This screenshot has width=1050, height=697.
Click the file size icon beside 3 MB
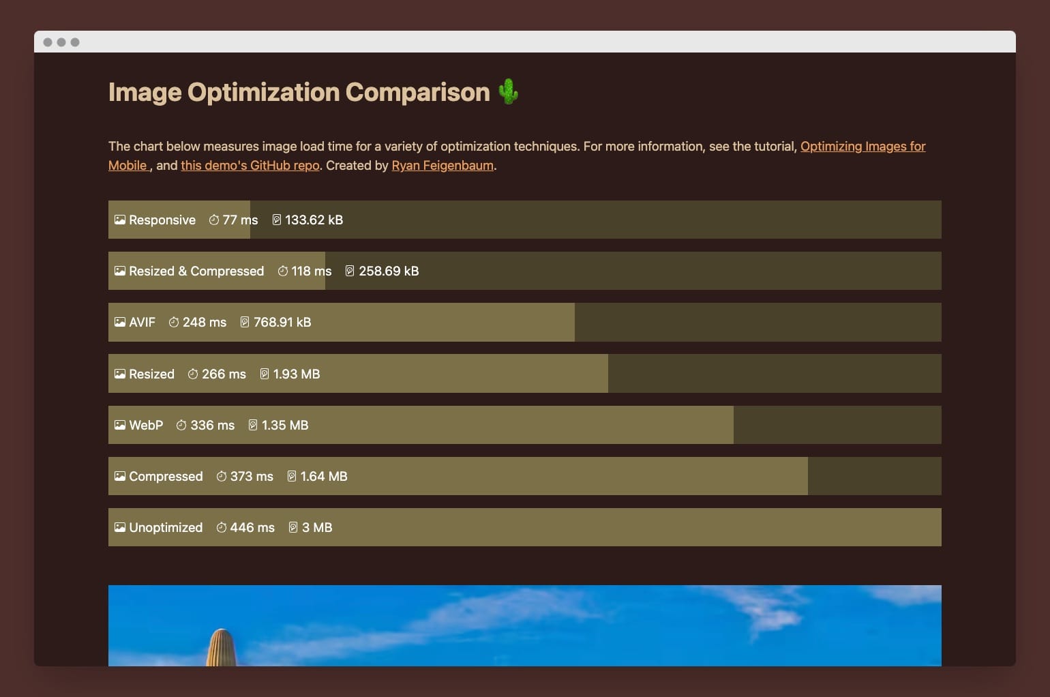point(292,527)
